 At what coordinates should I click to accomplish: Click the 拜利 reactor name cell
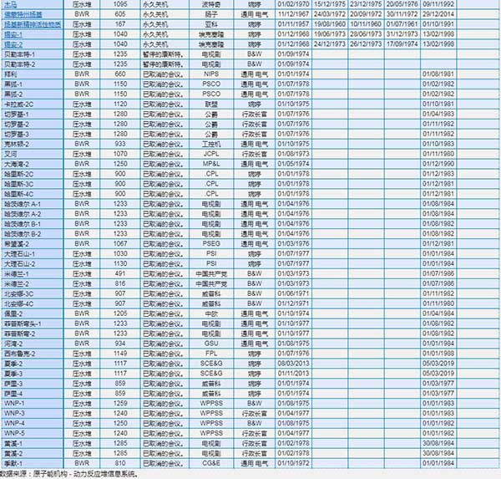pyautogui.click(x=10, y=74)
